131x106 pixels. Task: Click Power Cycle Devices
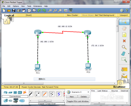click(x=31, y=87)
